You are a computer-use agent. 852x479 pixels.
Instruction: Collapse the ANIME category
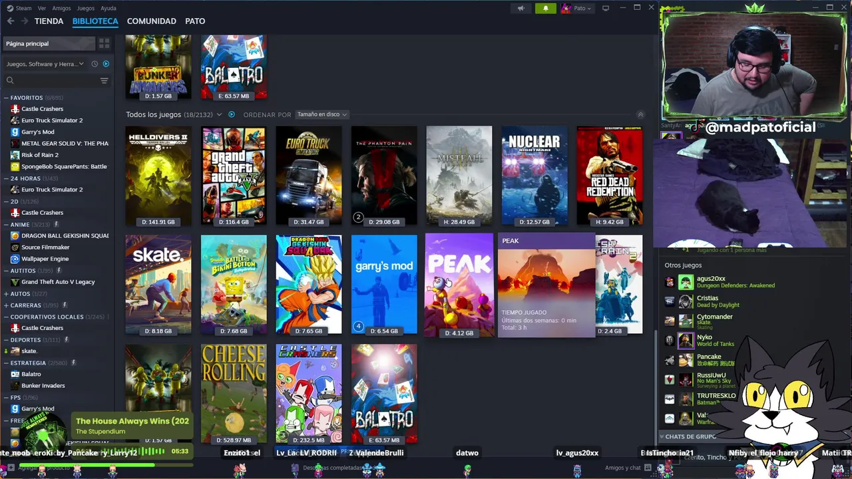[x=6, y=224]
